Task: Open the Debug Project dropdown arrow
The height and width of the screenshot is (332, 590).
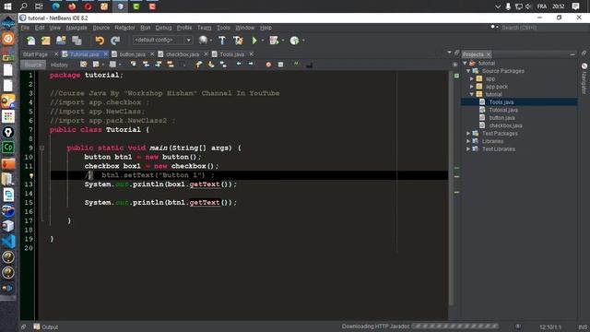Action: pos(283,41)
